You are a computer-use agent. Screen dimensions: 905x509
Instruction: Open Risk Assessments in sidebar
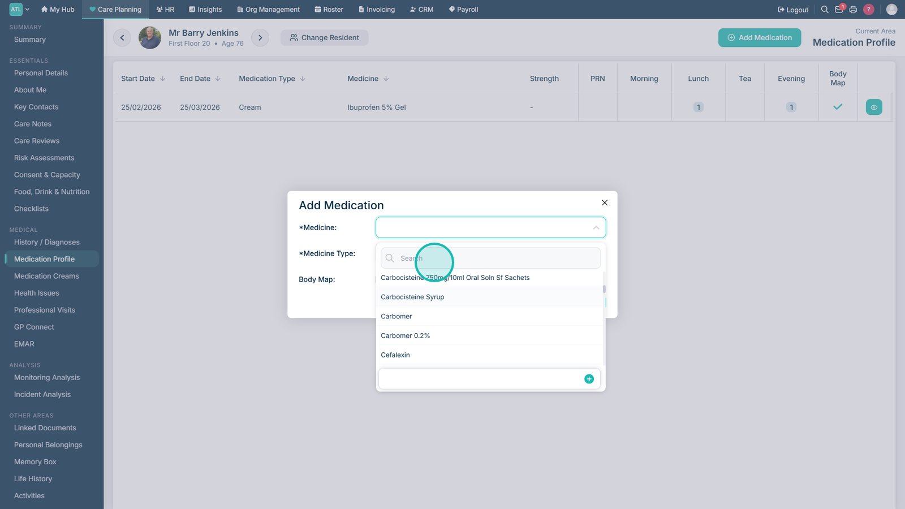coord(44,158)
